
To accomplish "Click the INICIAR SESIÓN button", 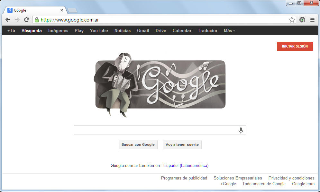I will pyautogui.click(x=295, y=46).
